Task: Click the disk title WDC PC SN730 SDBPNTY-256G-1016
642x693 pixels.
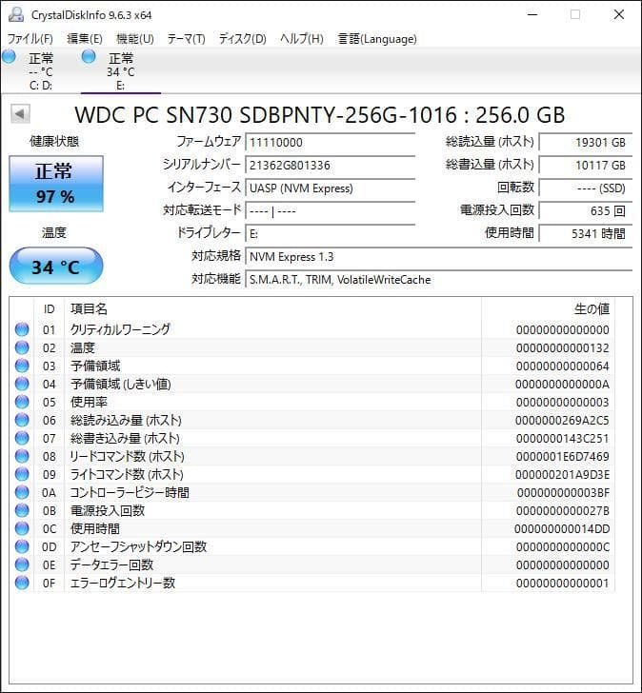Action: (x=266, y=115)
